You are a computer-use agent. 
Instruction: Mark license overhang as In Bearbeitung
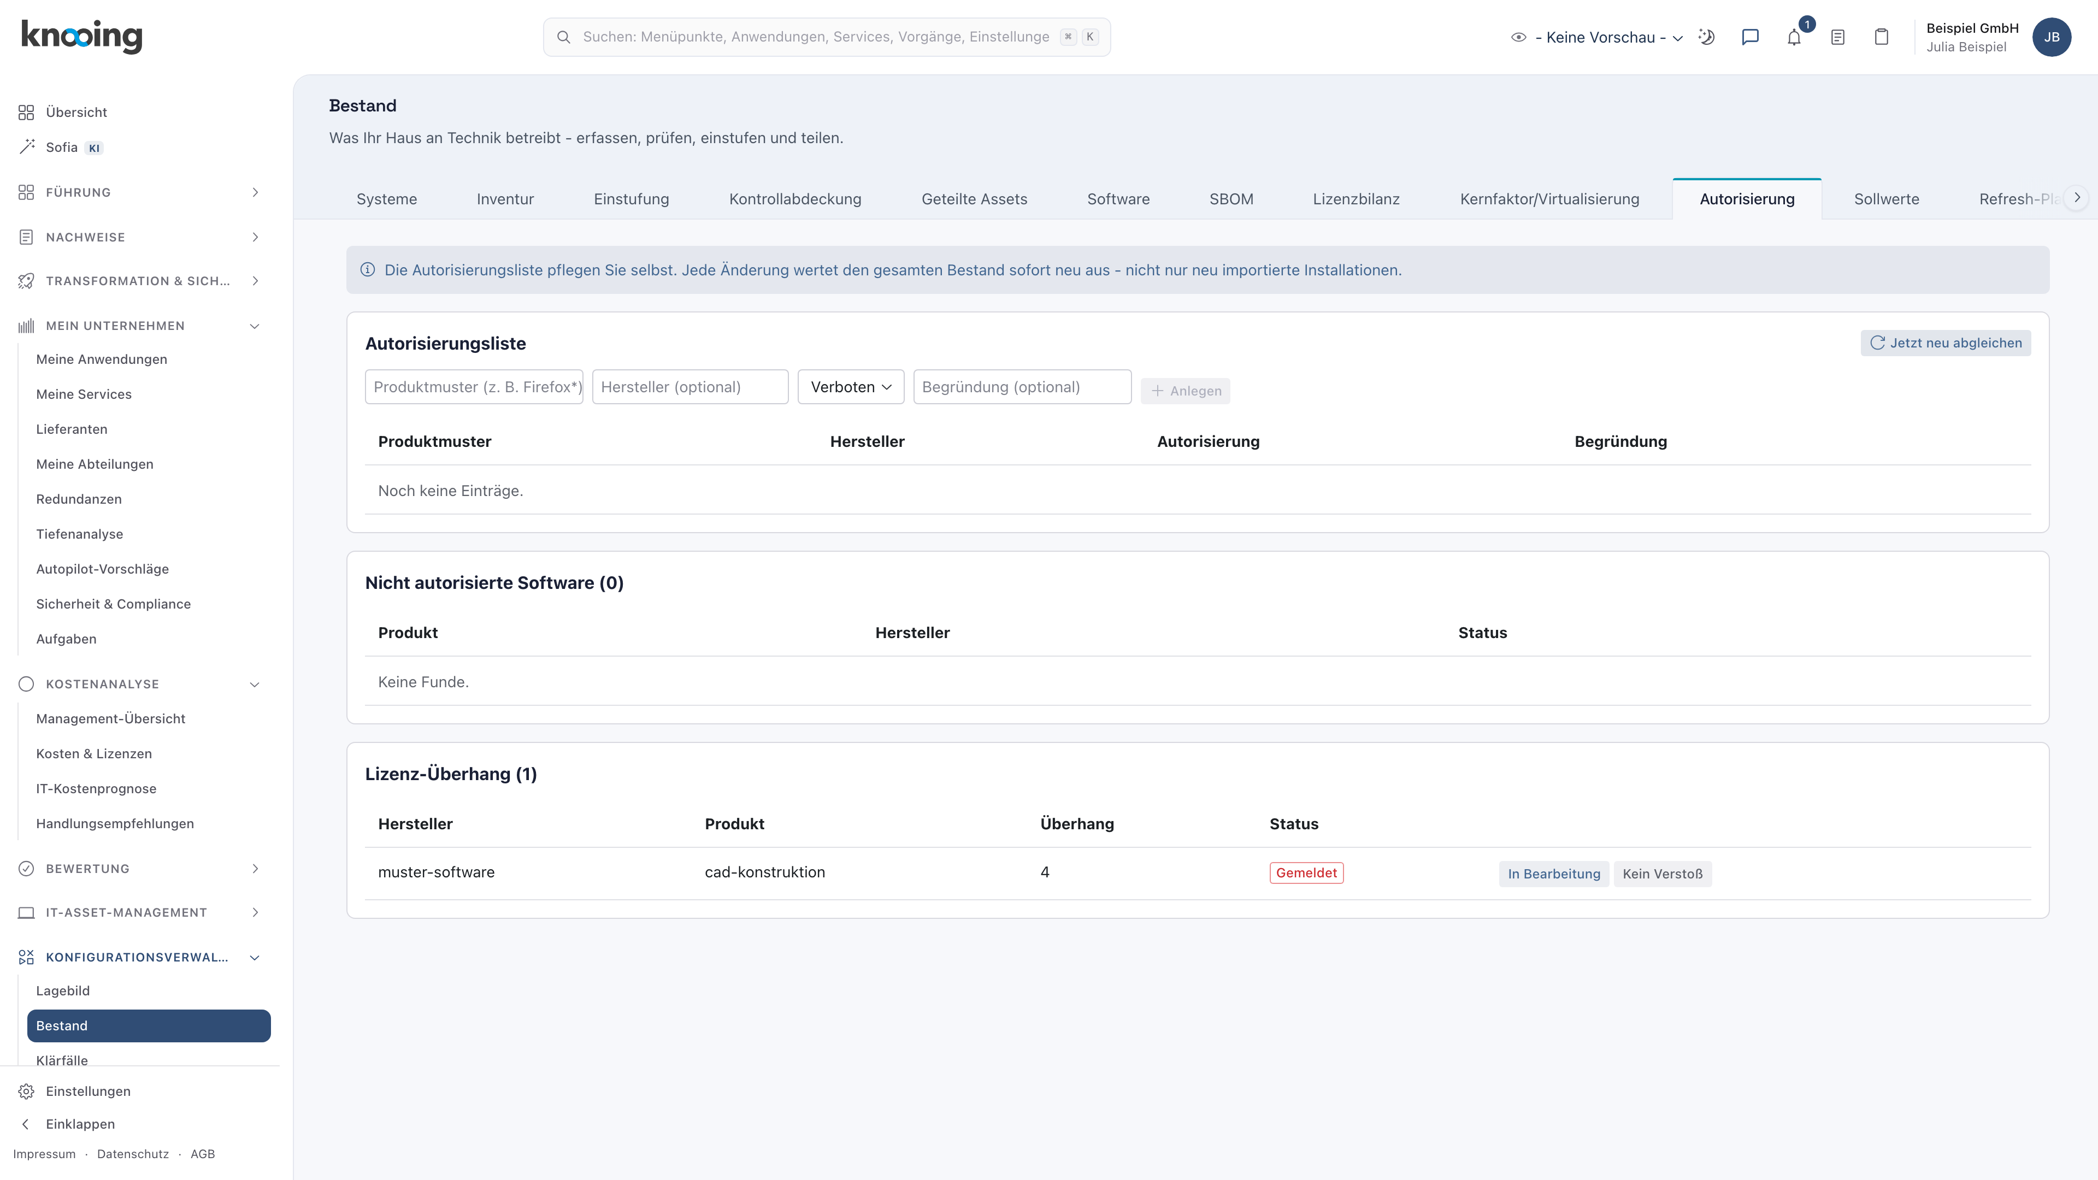[x=1553, y=874]
